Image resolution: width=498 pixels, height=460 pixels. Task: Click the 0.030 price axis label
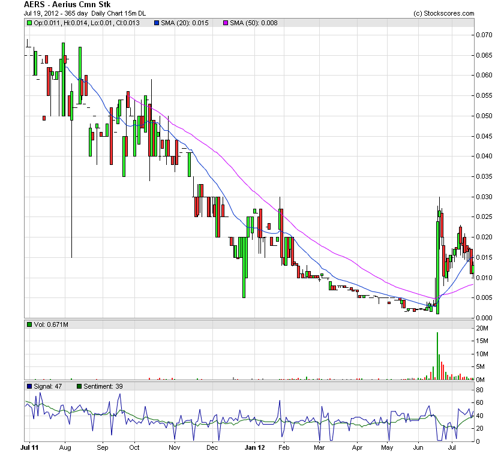(484, 197)
